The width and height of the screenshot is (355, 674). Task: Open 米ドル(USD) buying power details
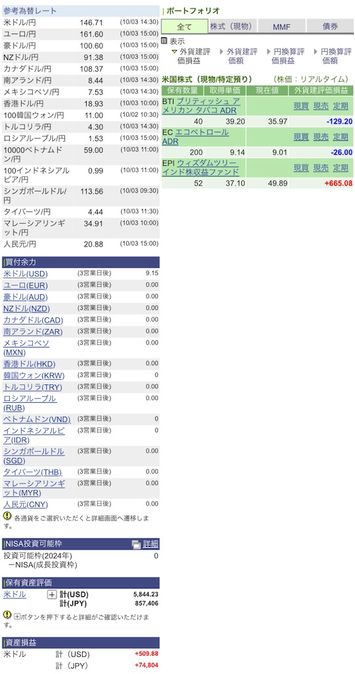26,274
